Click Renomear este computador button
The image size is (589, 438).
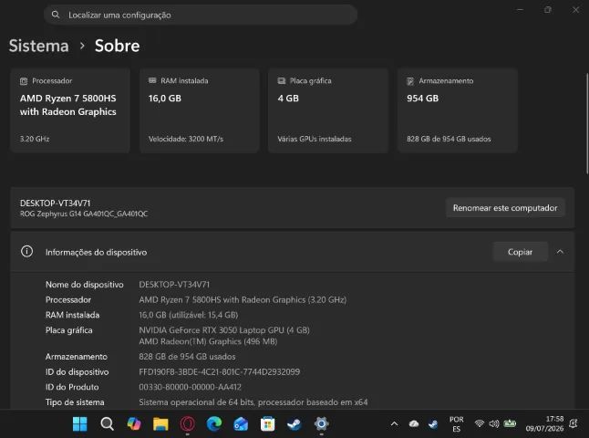[505, 208]
